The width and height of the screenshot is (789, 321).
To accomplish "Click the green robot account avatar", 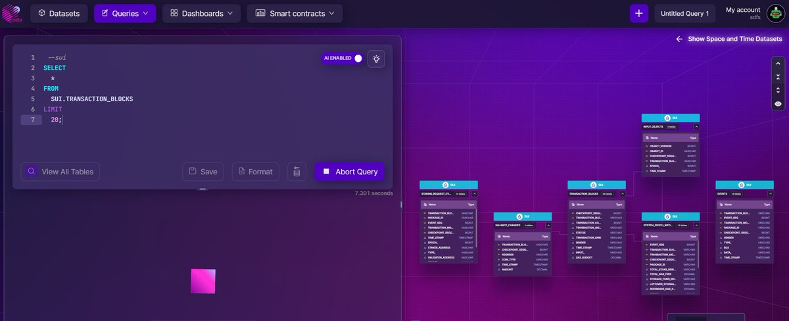I will pyautogui.click(x=775, y=14).
